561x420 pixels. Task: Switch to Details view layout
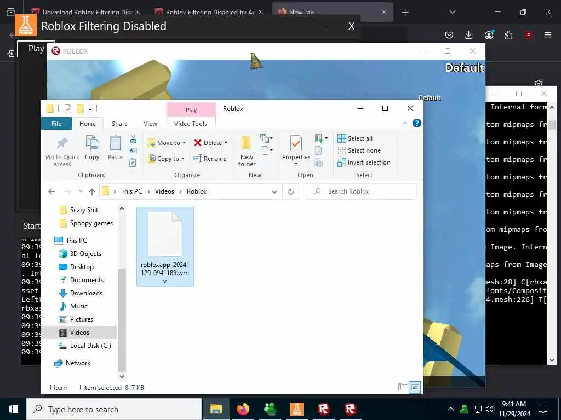(403, 387)
